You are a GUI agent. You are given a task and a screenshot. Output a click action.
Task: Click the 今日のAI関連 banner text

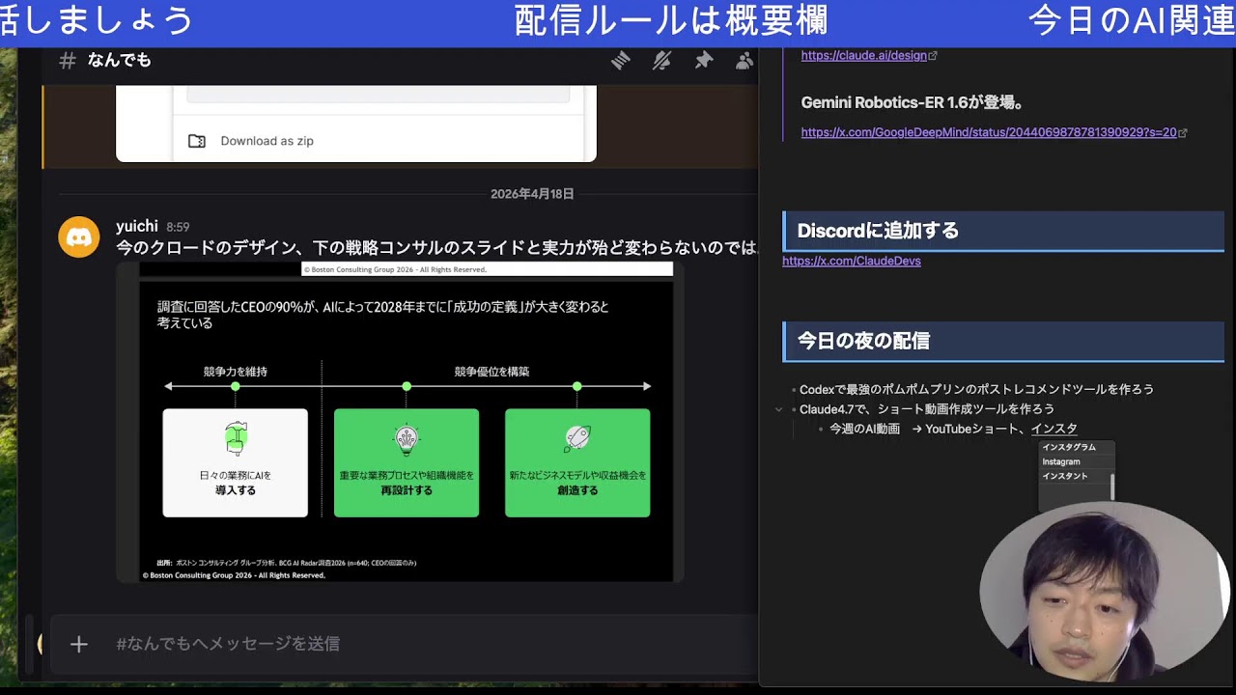click(x=1132, y=20)
